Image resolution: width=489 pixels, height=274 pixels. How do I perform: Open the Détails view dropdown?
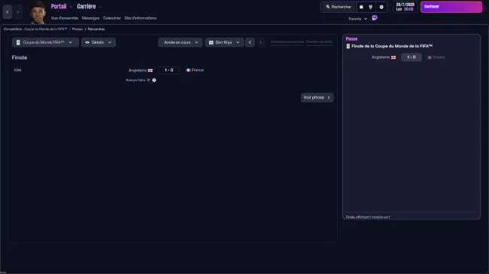pyautogui.click(x=99, y=42)
